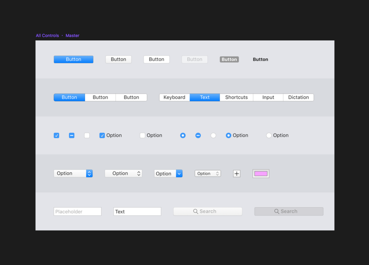This screenshot has height=265, width=369.
Task: Open the Option popup with gray arrows
Action: (x=123, y=173)
